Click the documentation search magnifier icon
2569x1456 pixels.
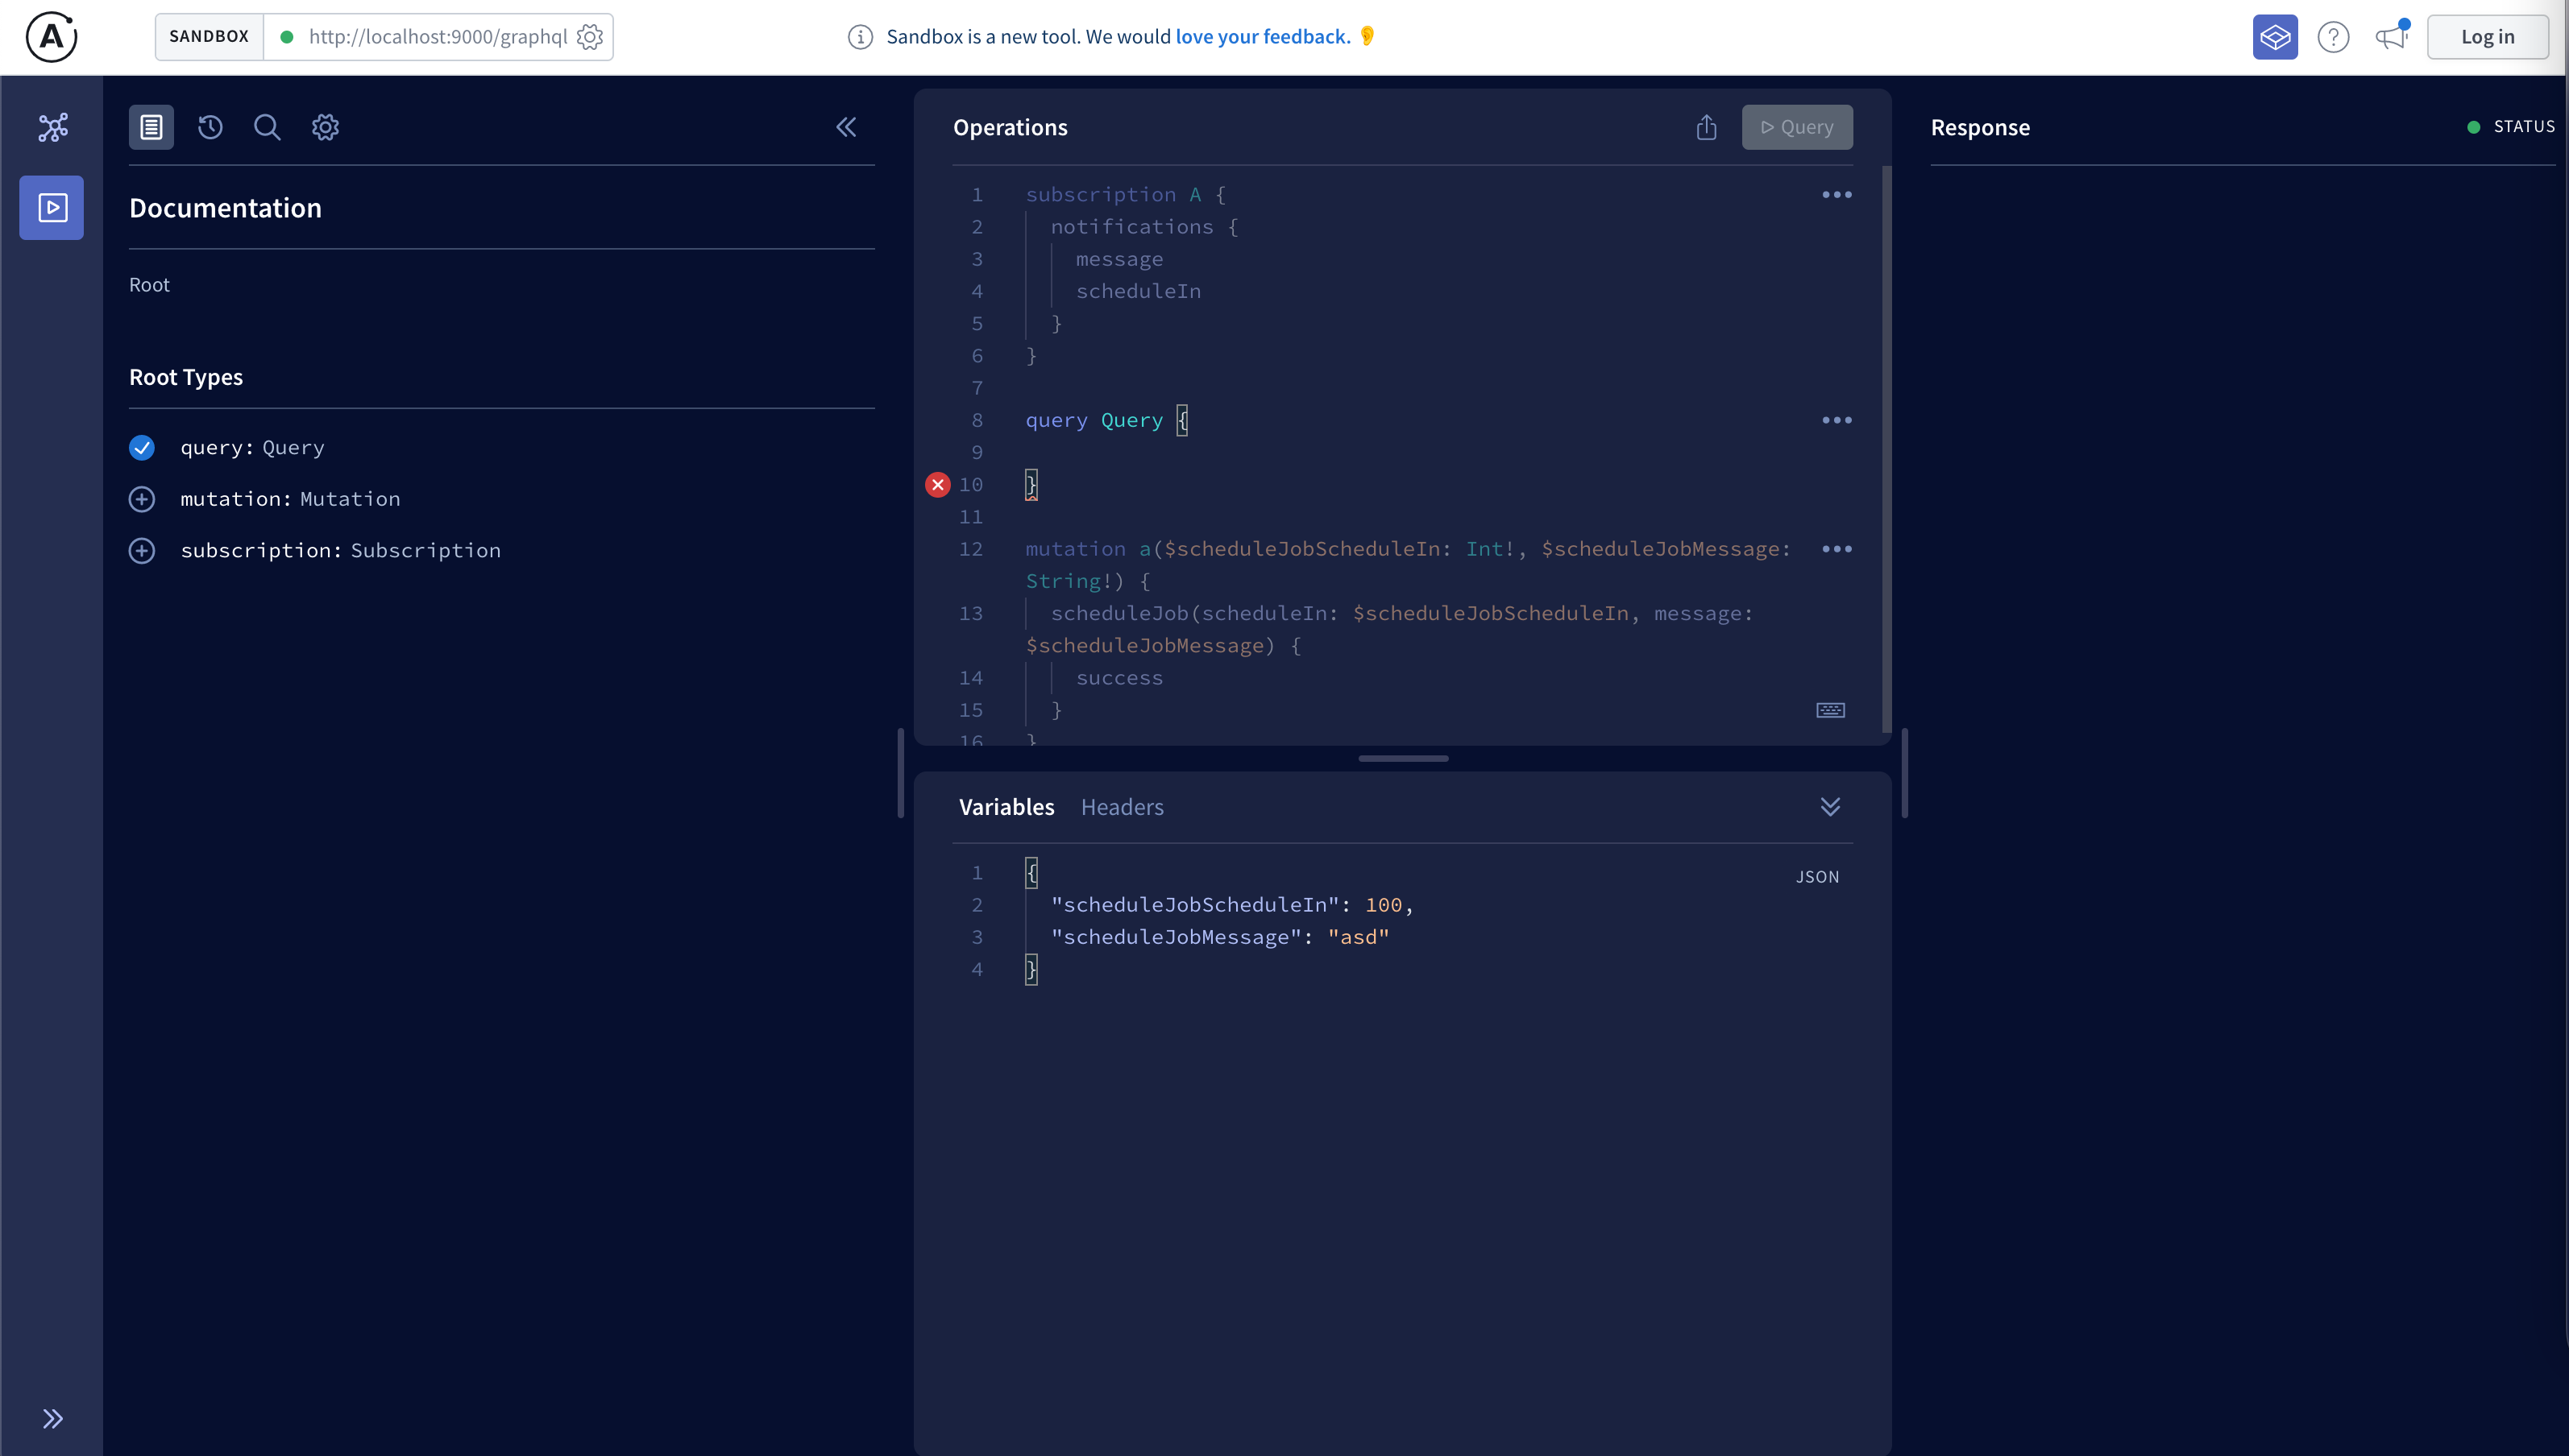(x=267, y=127)
